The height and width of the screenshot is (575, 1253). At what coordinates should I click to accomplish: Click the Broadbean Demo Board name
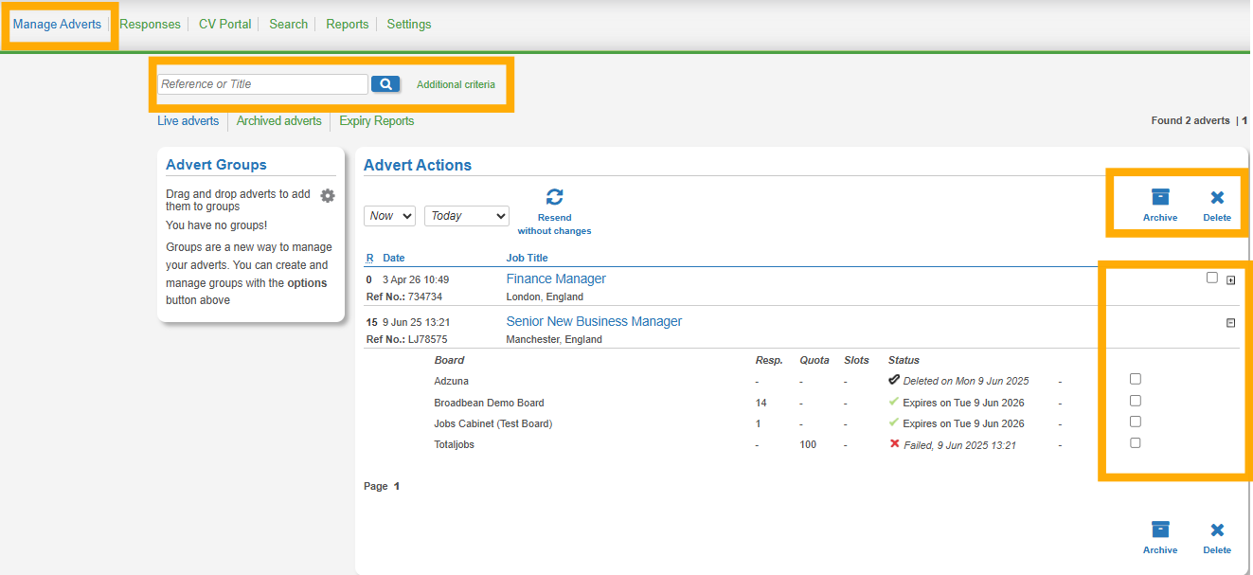click(x=490, y=403)
